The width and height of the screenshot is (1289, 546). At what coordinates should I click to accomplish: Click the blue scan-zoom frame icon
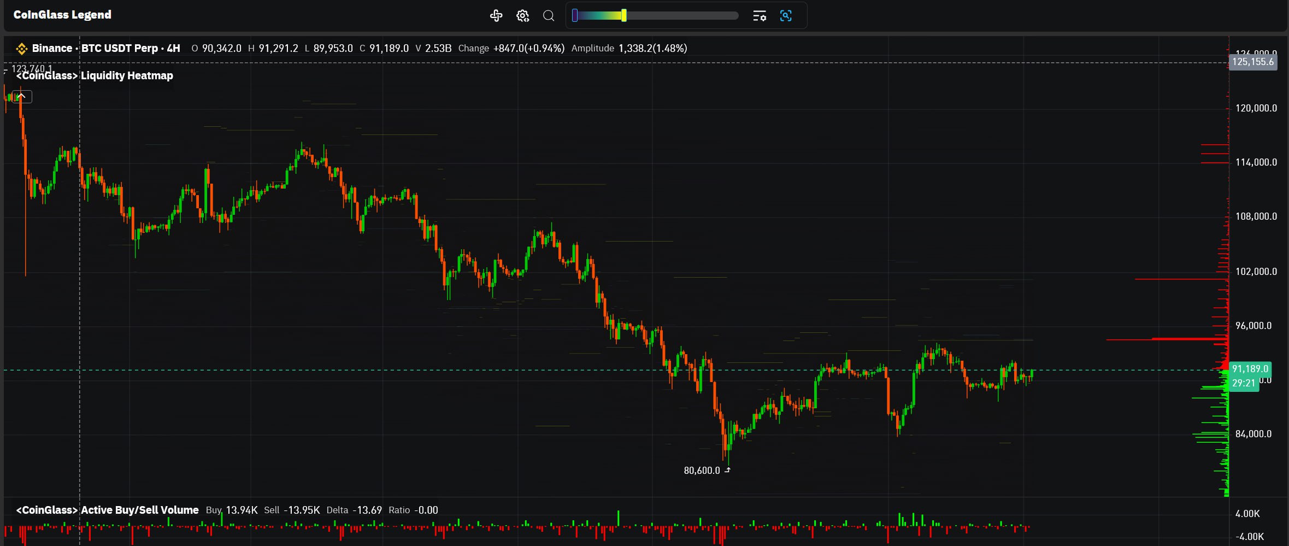tap(786, 16)
